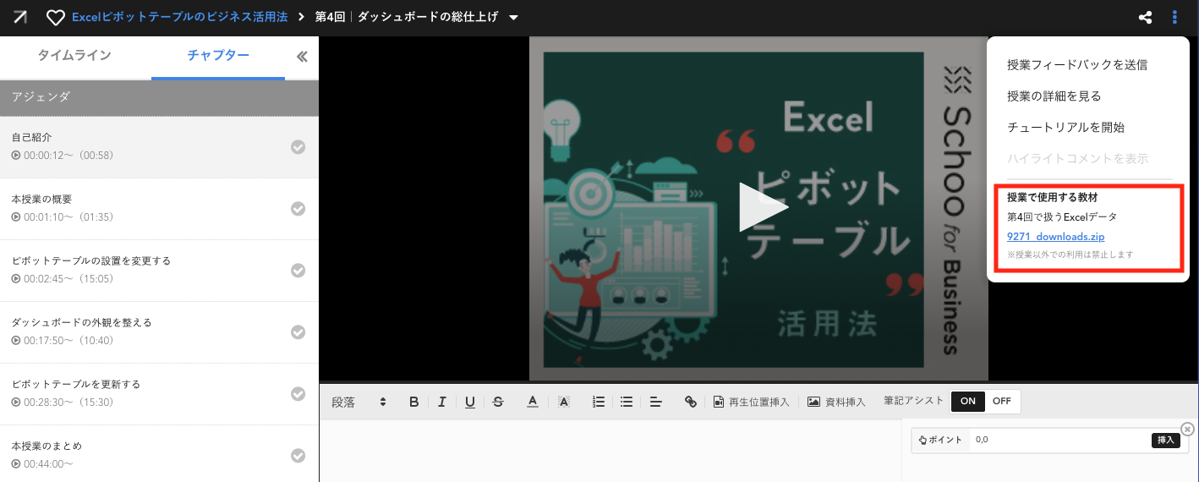This screenshot has height=482, width=1199.
Task: Click 資料挿入 to insert material
Action: [836, 402]
